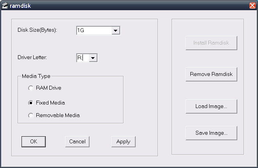Click the Install Ramdisk button

211,43
